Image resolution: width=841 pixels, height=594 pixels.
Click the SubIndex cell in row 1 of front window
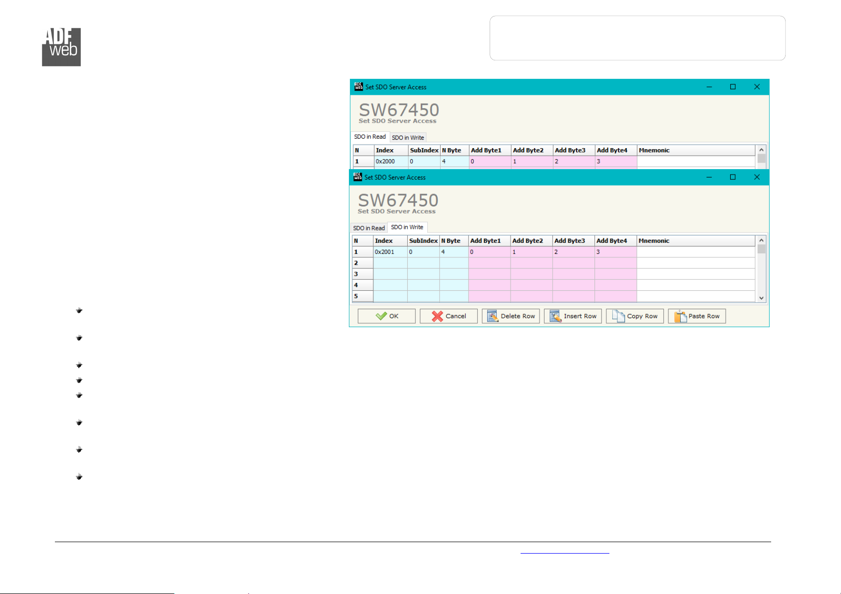[423, 252]
